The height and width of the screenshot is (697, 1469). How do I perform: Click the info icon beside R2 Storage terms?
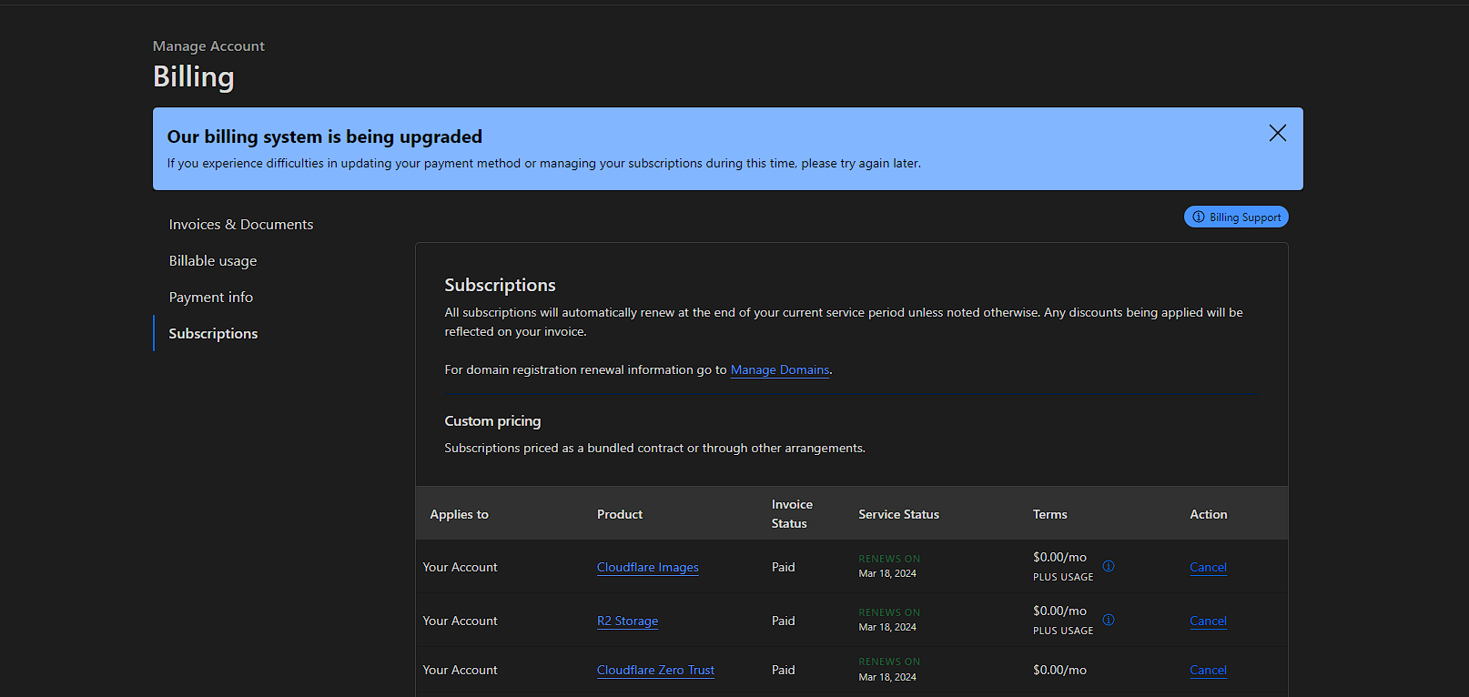1109,620
